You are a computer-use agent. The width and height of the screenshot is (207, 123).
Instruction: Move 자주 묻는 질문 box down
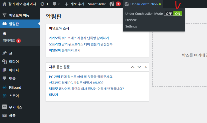tap(139, 67)
